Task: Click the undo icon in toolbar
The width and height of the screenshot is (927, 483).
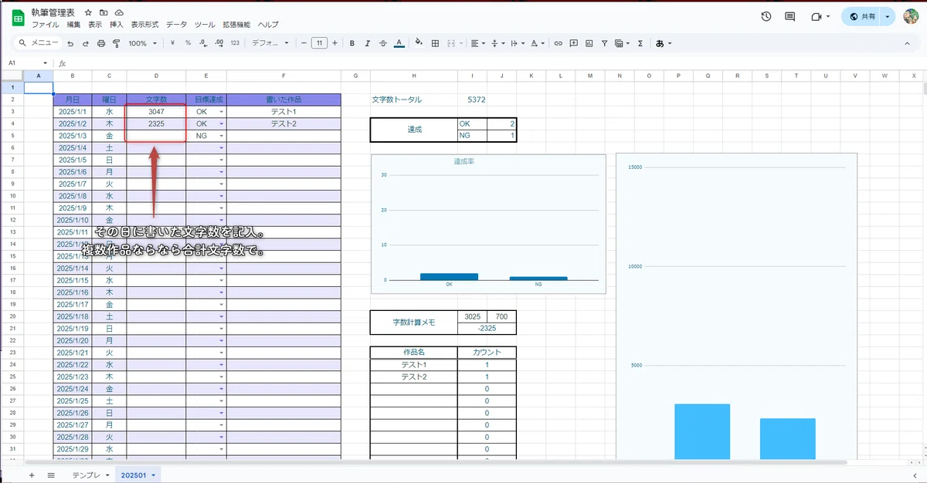Action: point(70,43)
